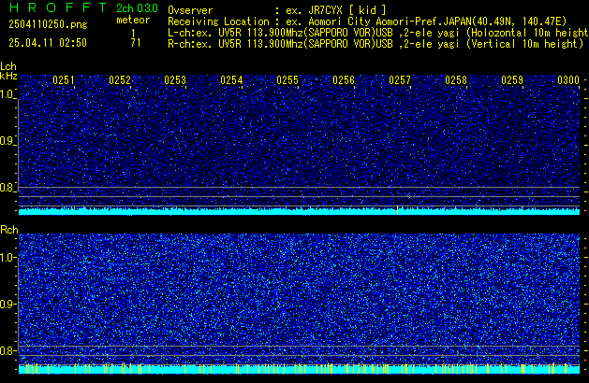Click the 0252 time marker
Viewport: 589px width, 383px height.
tap(120, 80)
